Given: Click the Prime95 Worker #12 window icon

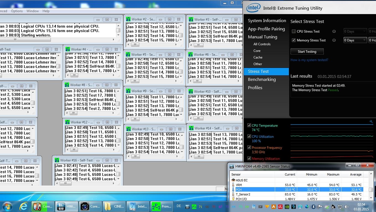Looking at the screenshot, I should [67, 122].
